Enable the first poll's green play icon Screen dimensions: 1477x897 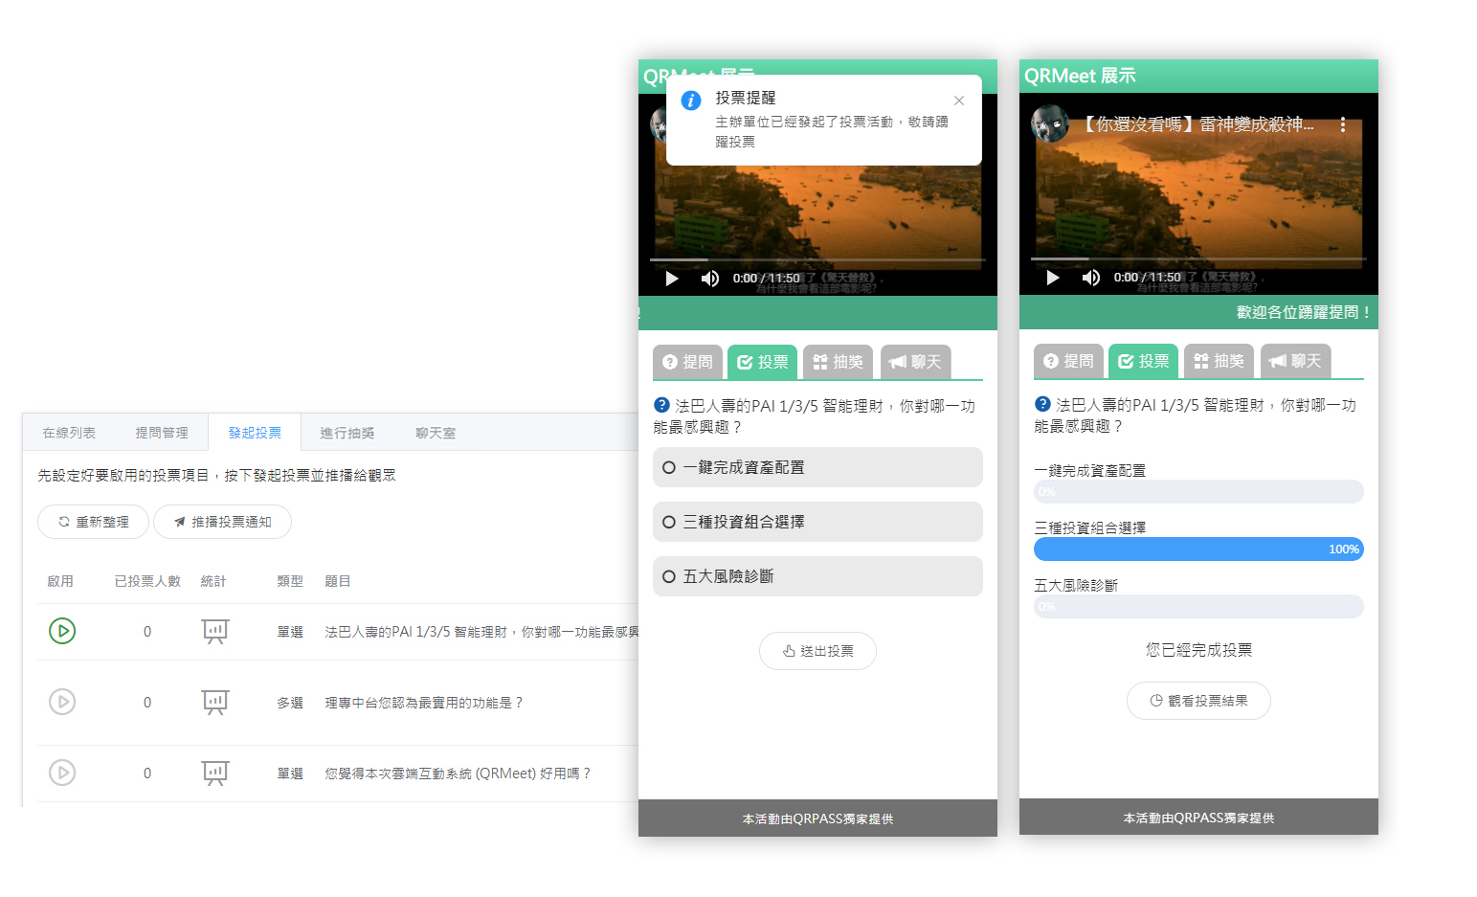(62, 631)
